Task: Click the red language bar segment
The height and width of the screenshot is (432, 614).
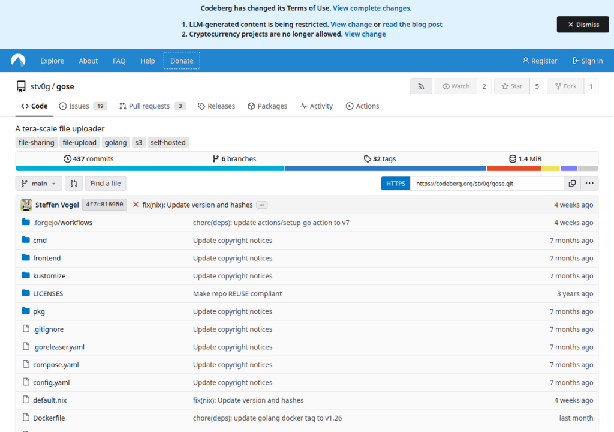Action: pos(514,169)
